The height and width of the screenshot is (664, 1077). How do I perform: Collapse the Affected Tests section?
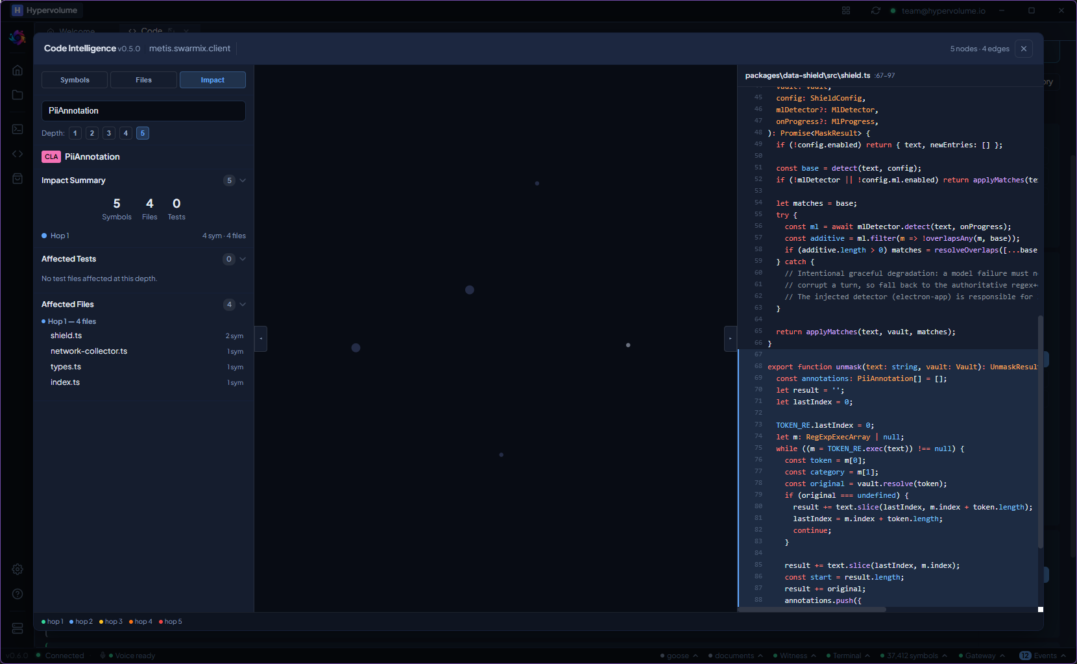243,259
